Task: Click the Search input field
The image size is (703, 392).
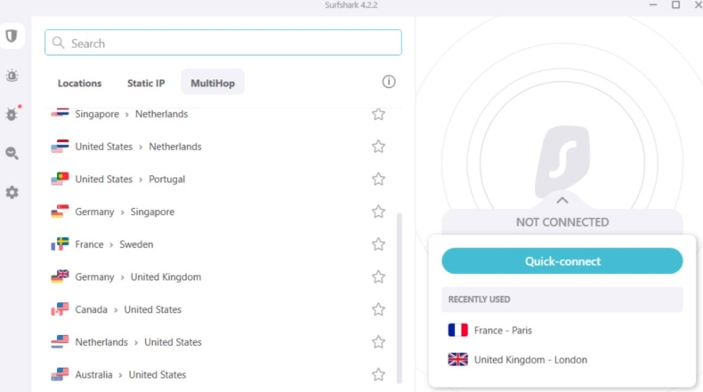Action: (x=222, y=43)
